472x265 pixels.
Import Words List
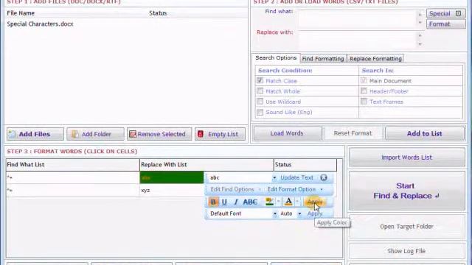coord(406,158)
